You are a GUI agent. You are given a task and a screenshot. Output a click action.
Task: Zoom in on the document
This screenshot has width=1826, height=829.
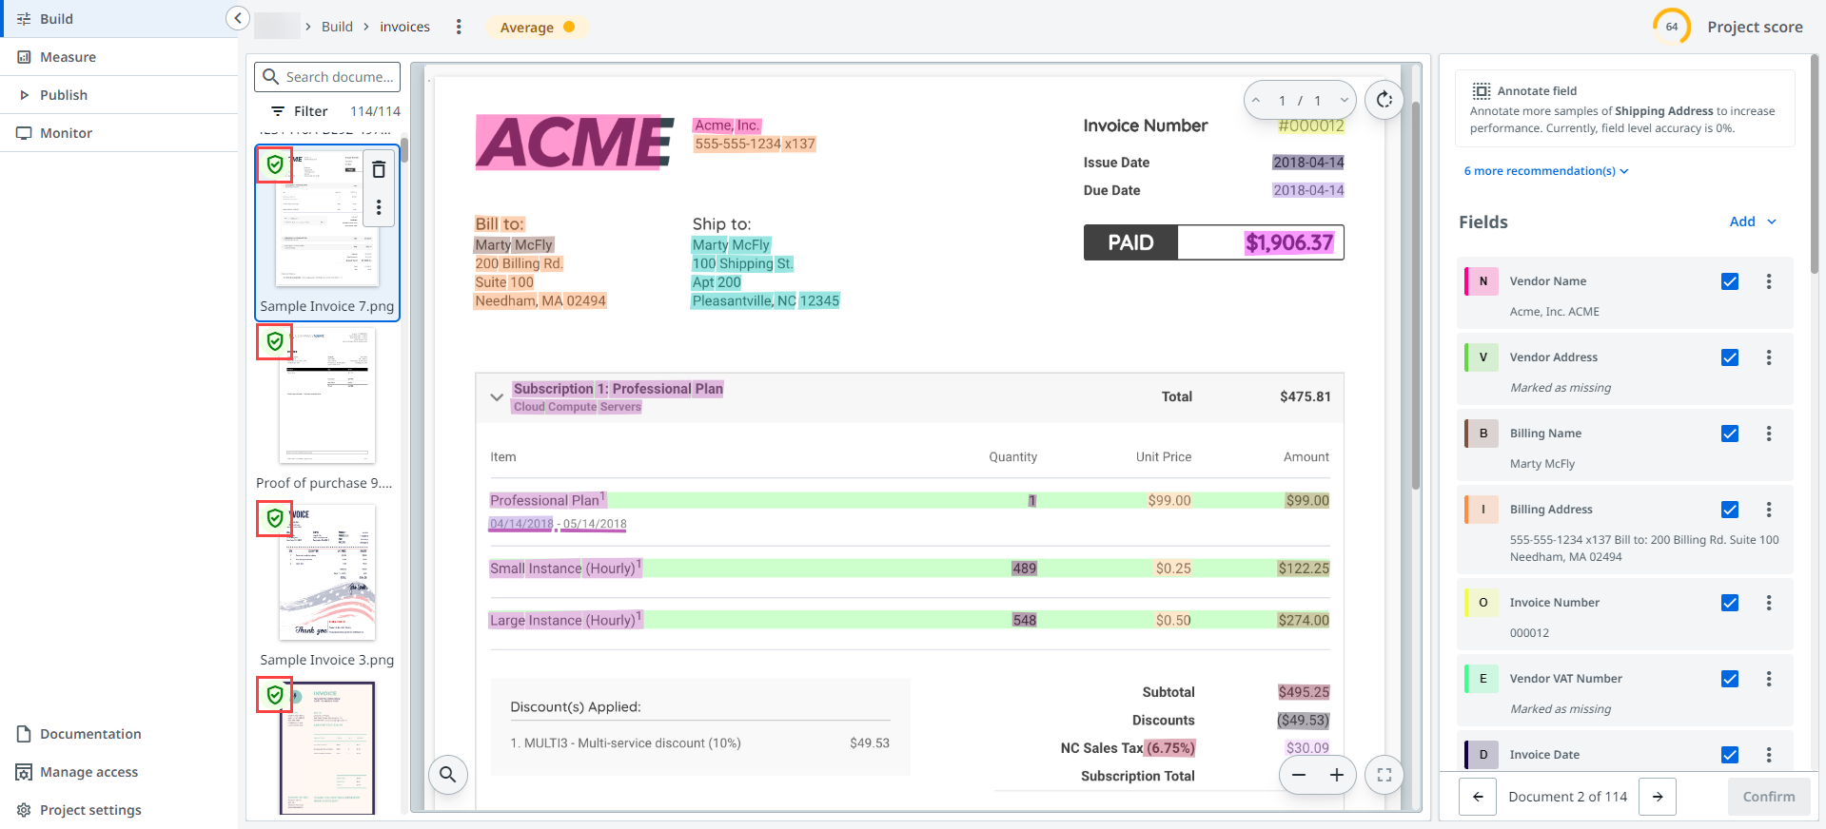coord(1336,775)
